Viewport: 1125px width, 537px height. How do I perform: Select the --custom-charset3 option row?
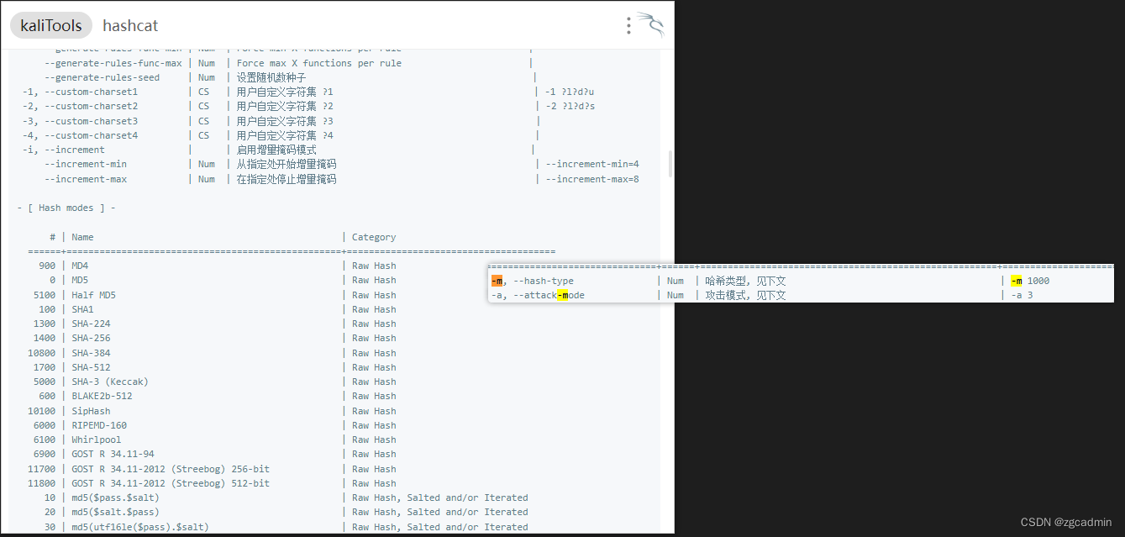click(x=281, y=121)
